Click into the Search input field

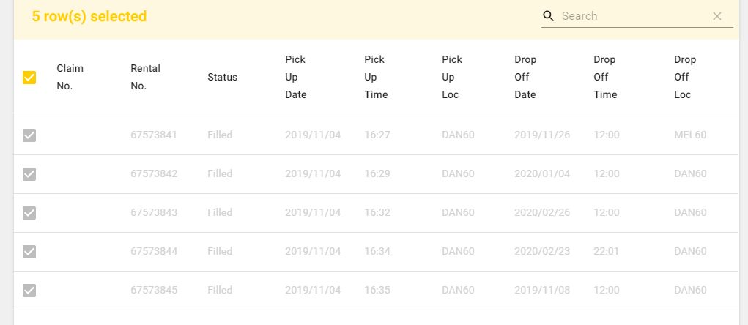click(x=630, y=16)
